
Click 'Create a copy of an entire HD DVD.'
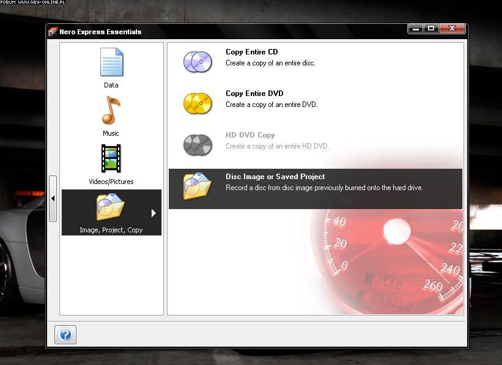[277, 146]
